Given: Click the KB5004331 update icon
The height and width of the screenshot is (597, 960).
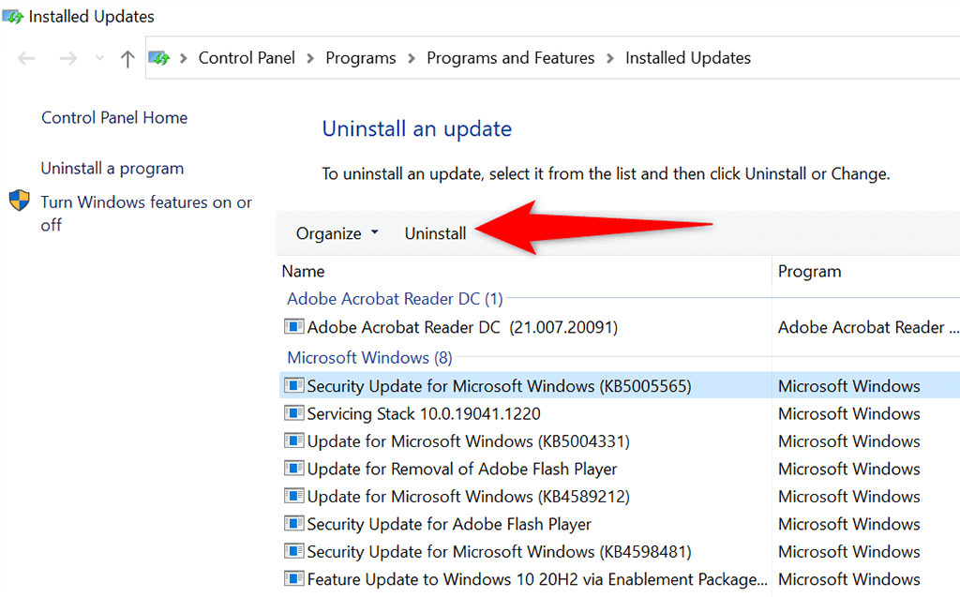Looking at the screenshot, I should click(294, 440).
